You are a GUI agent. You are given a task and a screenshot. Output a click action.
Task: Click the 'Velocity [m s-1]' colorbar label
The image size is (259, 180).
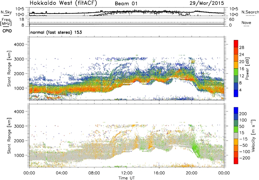(x=253, y=135)
